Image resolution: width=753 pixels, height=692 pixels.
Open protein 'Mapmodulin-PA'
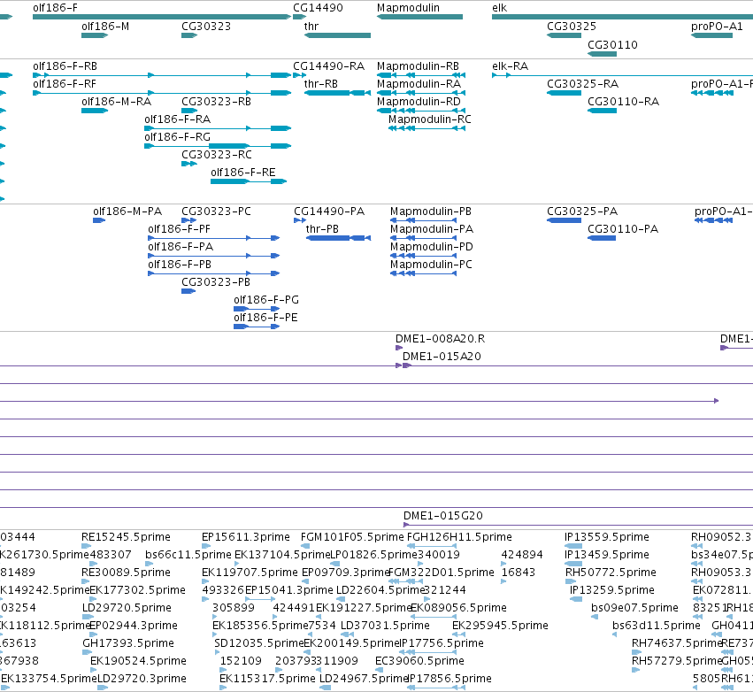[432, 229]
